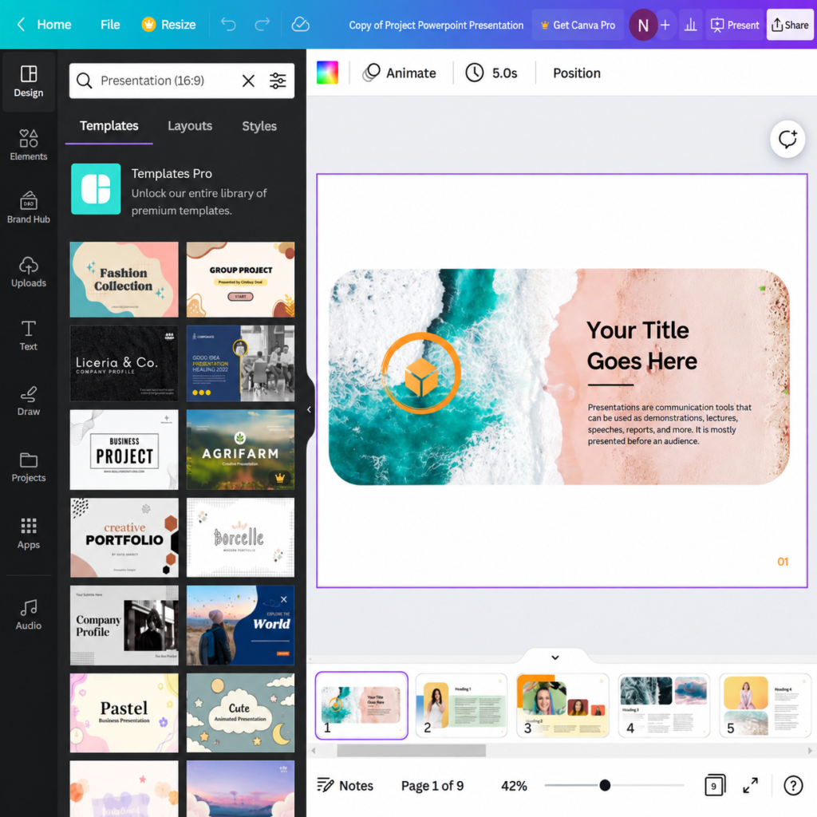817x817 pixels.
Task: Click the thumbnail strip horizontal scrollbar
Action: pyautogui.click(x=411, y=750)
